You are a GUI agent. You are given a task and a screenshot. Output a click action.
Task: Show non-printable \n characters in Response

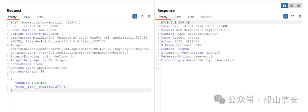pyautogui.click(x=293, y=16)
